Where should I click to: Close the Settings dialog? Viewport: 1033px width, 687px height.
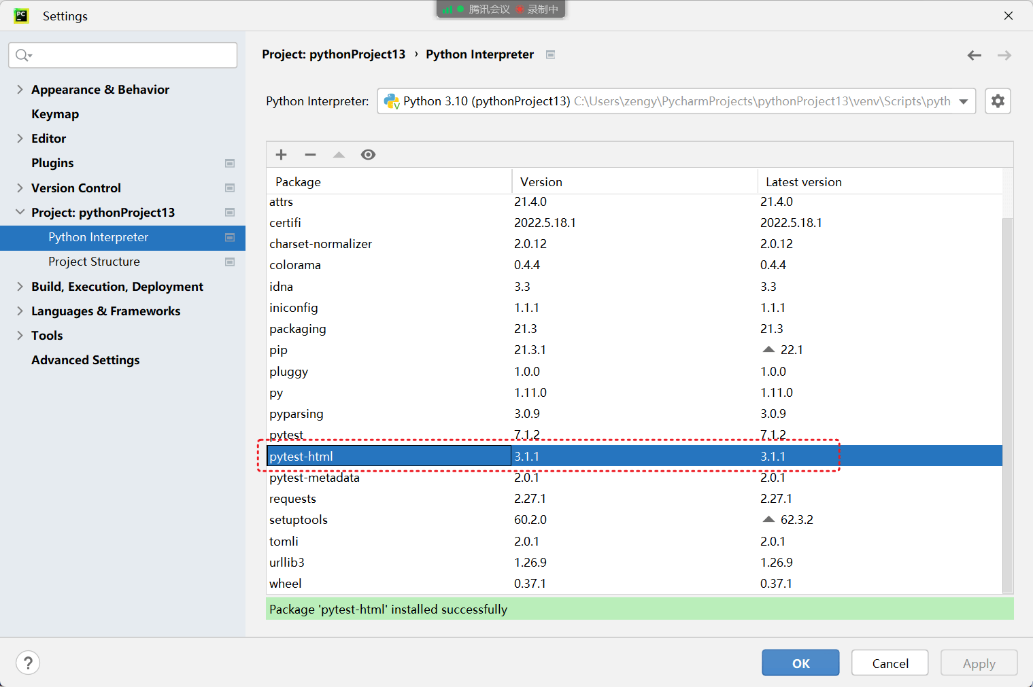pos(1009,16)
